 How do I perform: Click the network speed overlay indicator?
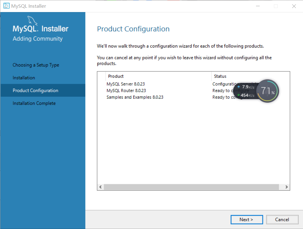tap(245, 91)
